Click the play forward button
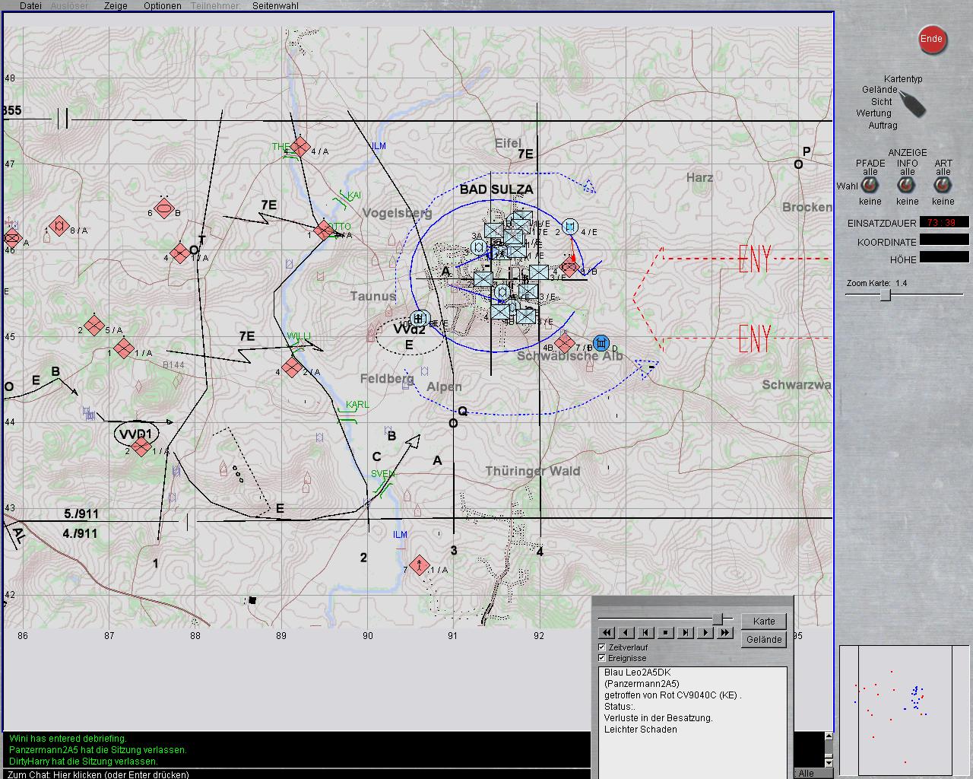The image size is (973, 779). [x=705, y=632]
